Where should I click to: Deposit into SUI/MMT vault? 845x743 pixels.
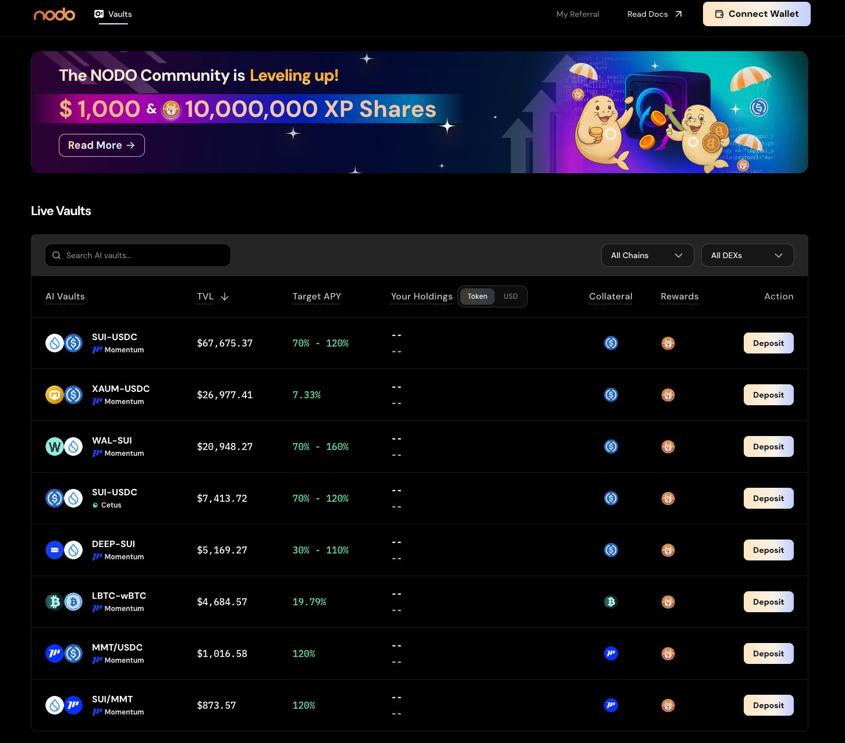[x=768, y=705]
